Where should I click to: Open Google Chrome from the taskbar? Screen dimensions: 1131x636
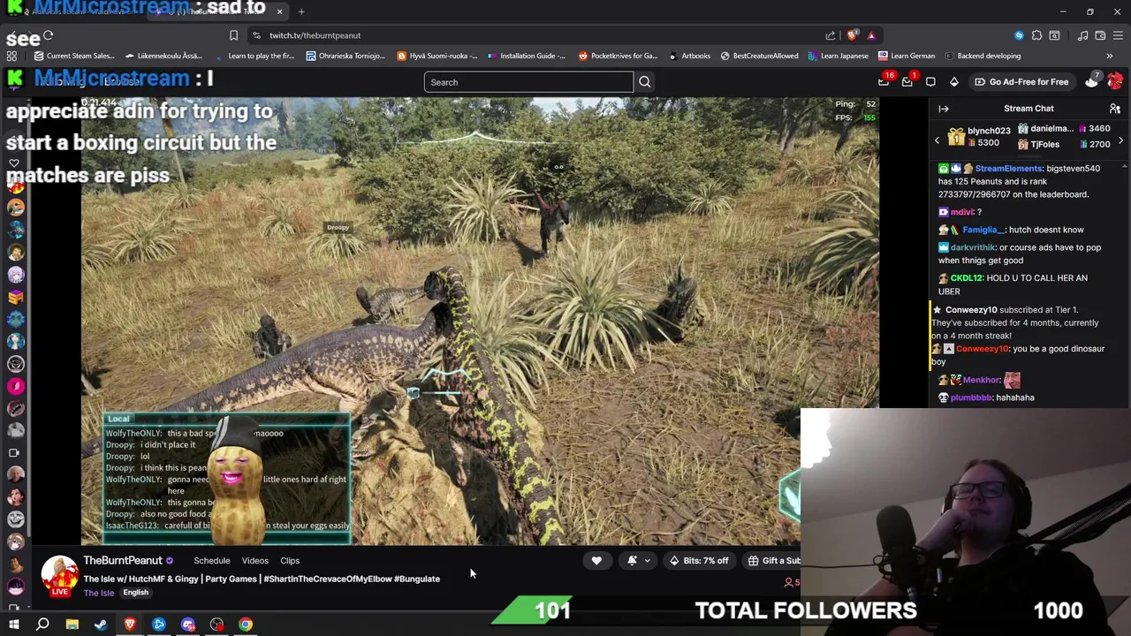pos(246,625)
